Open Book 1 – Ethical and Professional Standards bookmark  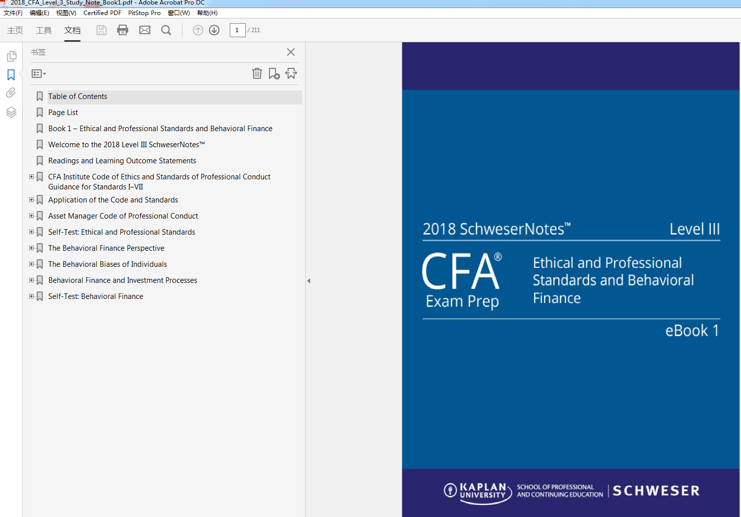click(x=160, y=129)
